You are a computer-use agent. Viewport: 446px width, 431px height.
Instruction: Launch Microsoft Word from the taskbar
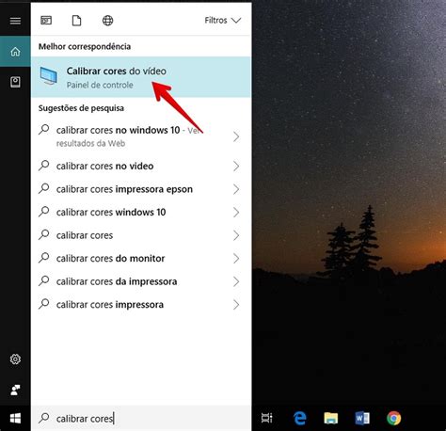pyautogui.click(x=362, y=418)
